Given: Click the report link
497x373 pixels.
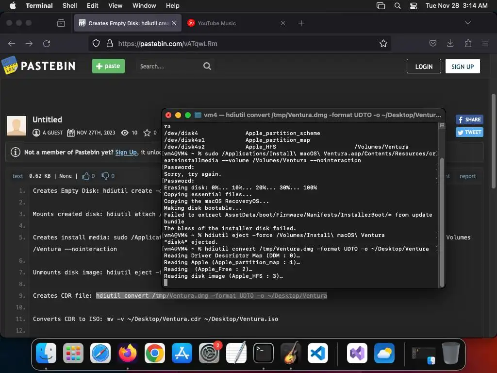Looking at the screenshot, I should pyautogui.click(x=468, y=176).
